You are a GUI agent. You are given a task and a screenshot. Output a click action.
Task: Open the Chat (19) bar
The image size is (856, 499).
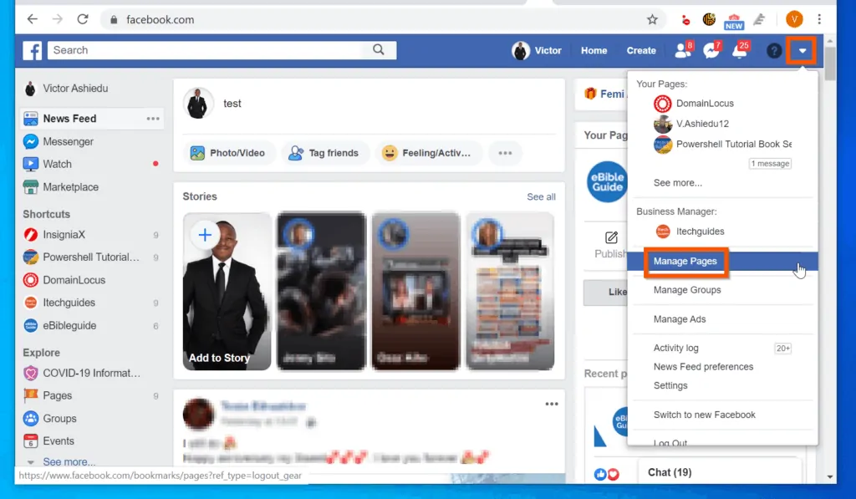pos(720,472)
